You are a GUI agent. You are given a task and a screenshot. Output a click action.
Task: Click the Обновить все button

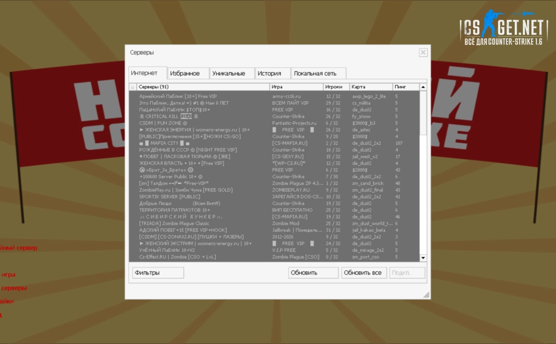[x=364, y=272]
